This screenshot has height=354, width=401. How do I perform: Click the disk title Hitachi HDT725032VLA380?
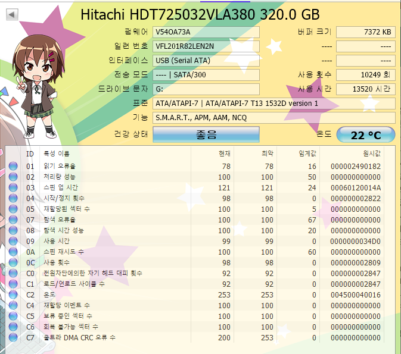[200, 14]
